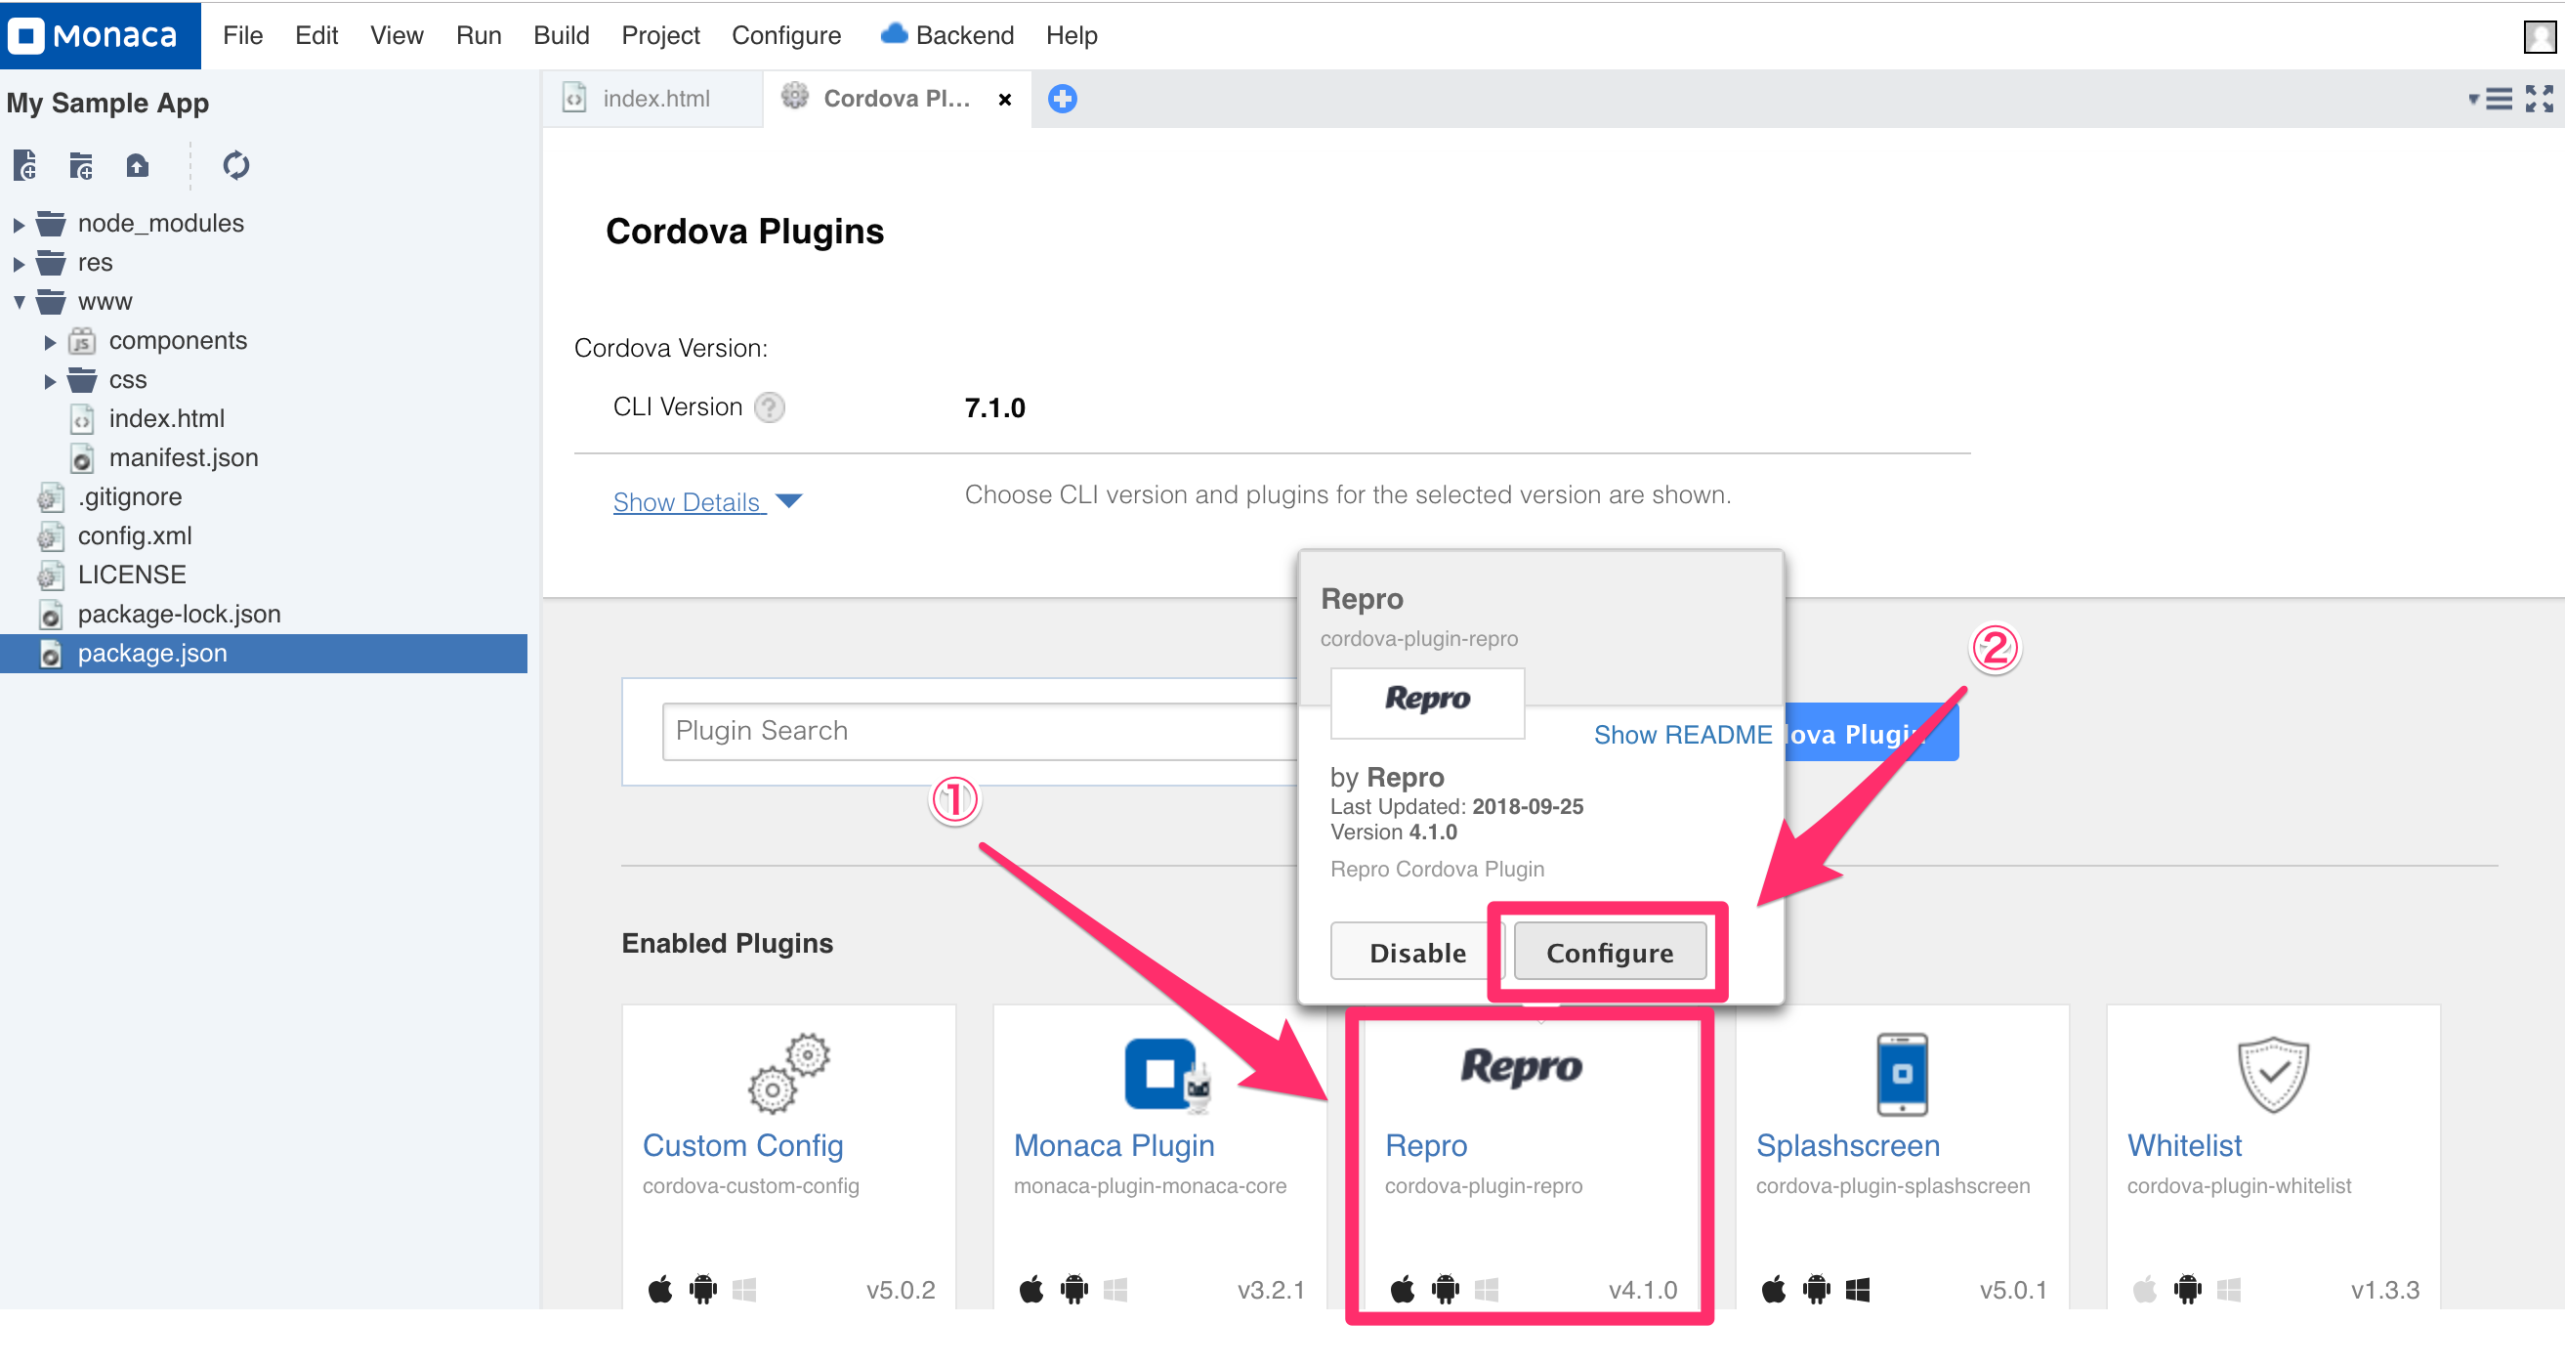Open the Whitelist plugin link

2185,1146
